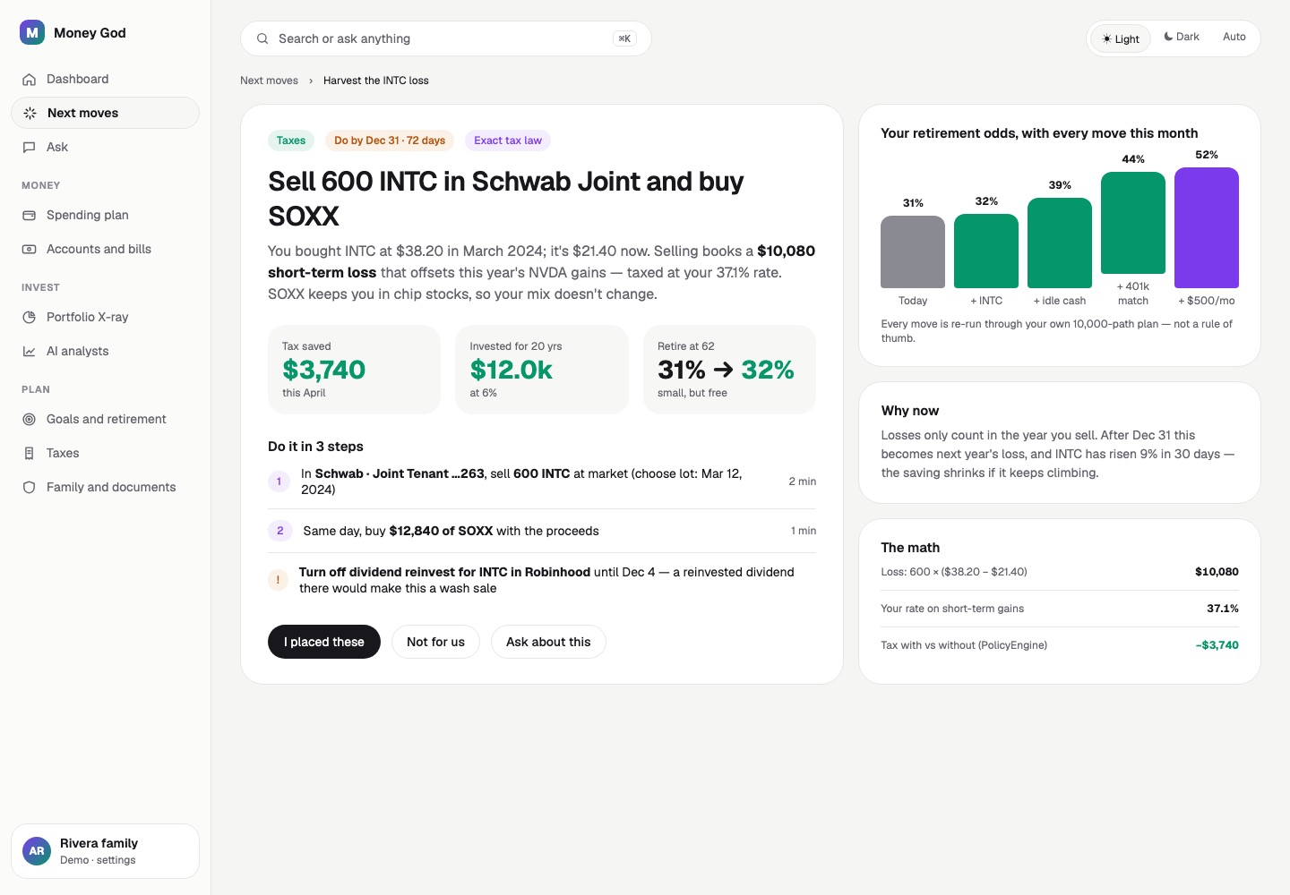
Task: Click the green +INTC bar in the chart
Action: (986, 251)
